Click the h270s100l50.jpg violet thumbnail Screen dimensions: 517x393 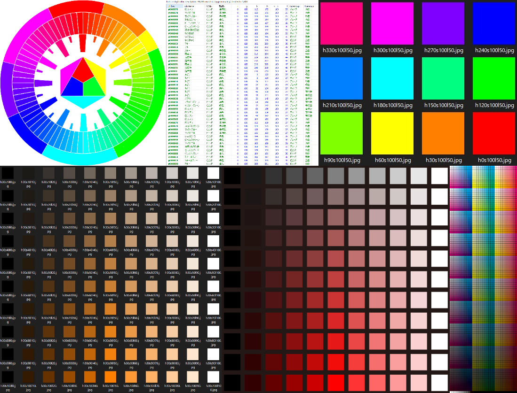click(443, 23)
